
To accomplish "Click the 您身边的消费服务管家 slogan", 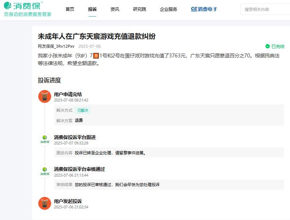I will [x=27, y=14].
